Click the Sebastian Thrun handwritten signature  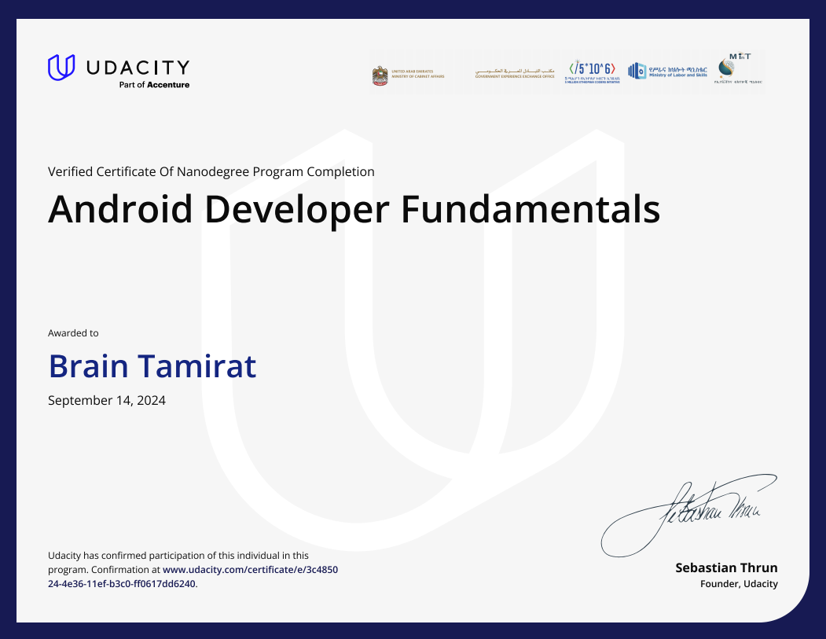click(689, 515)
